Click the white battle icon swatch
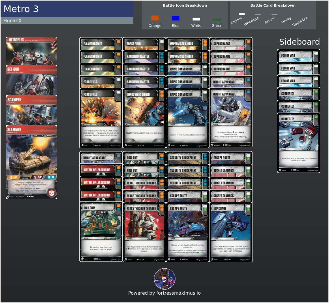The height and width of the screenshot is (303, 329). coord(196,19)
